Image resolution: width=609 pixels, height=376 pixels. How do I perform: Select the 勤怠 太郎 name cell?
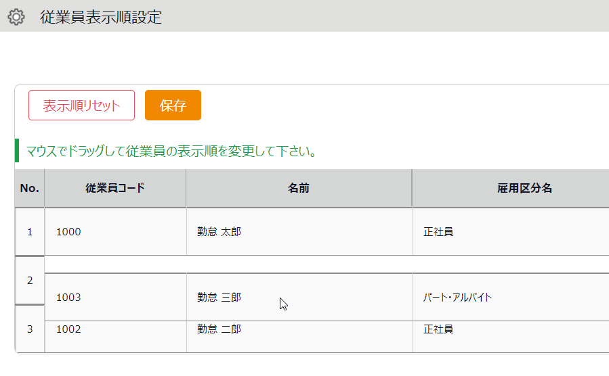point(219,232)
